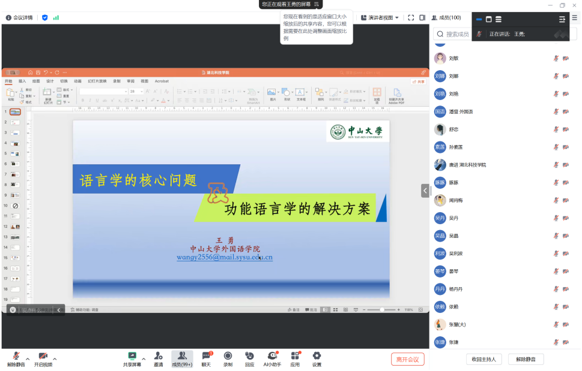This screenshot has height=371, width=582.
Task: Open the 应用 apps panel
Action: (294, 358)
